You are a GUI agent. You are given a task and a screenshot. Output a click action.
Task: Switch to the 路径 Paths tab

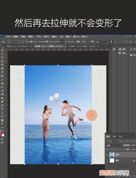pyautogui.click(x=120, y=137)
